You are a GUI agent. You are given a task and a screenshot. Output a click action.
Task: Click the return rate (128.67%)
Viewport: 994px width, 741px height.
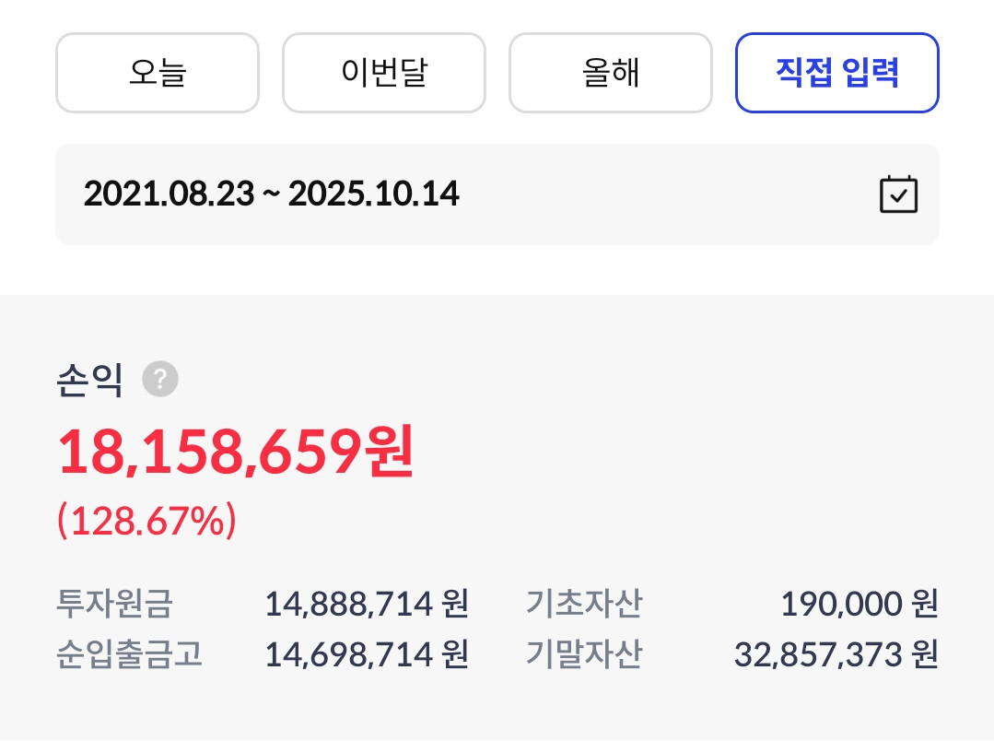click(147, 523)
